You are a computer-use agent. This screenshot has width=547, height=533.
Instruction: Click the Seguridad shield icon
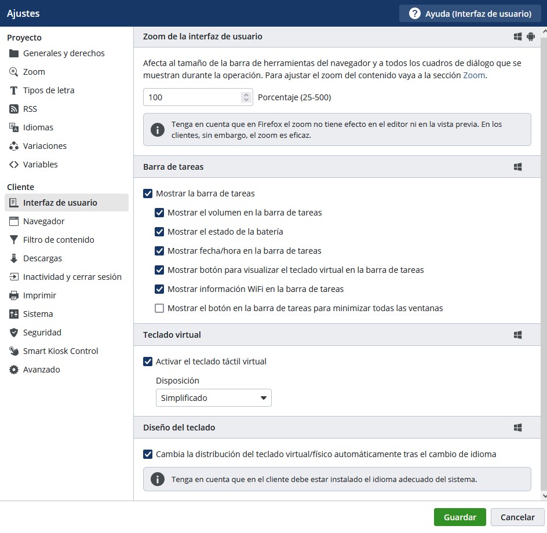tap(14, 333)
